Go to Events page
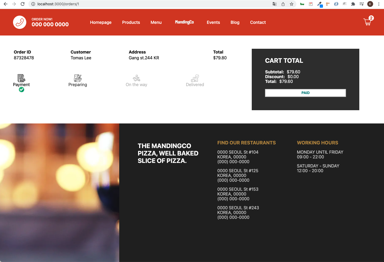Image resolution: width=384 pixels, height=262 pixels. [213, 22]
